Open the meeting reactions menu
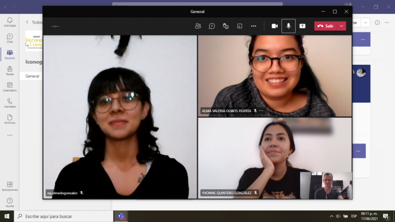Screen dimensions: 395x222 tap(225, 26)
